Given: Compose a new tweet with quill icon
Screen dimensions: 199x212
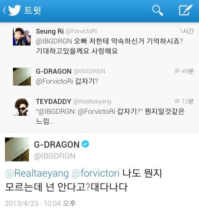Looking at the screenshot, I should tap(186, 10).
